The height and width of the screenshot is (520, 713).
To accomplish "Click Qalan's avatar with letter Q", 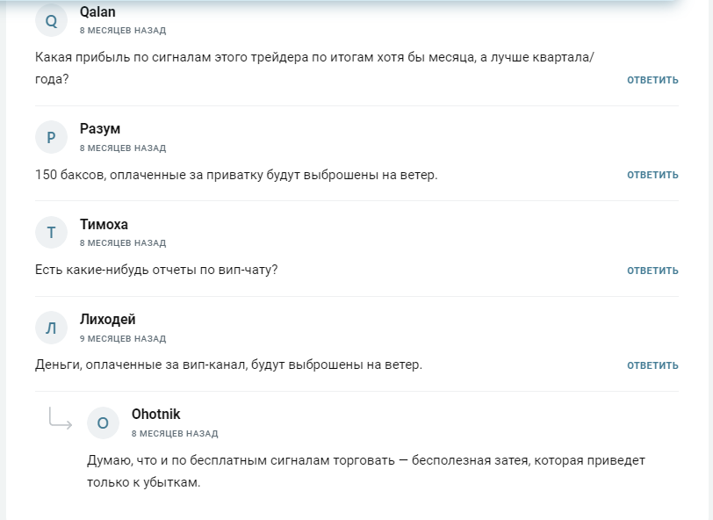I will pyautogui.click(x=51, y=21).
